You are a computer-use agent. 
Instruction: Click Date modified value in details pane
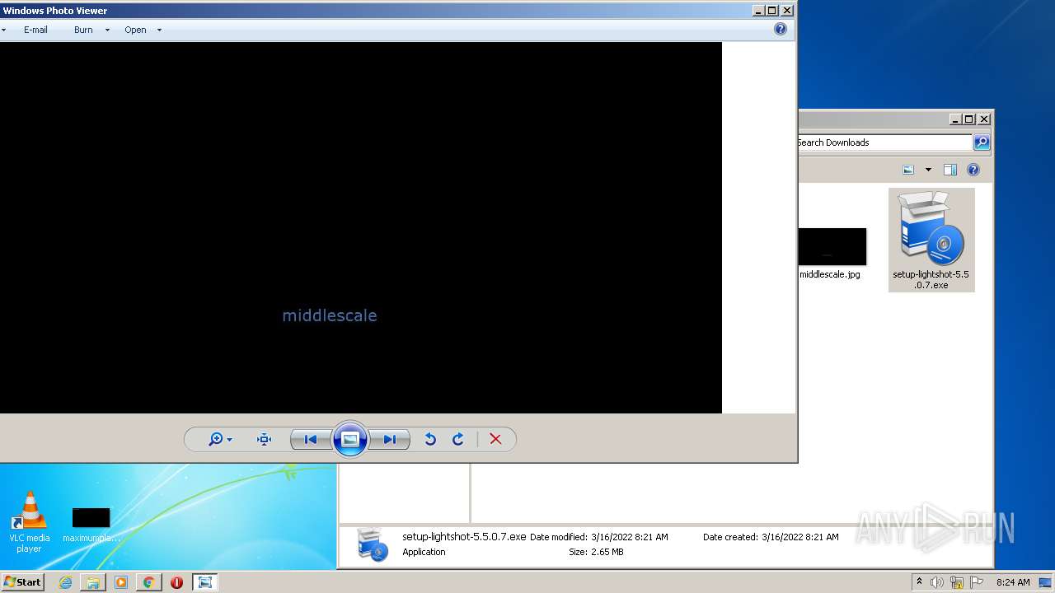pyautogui.click(x=630, y=537)
